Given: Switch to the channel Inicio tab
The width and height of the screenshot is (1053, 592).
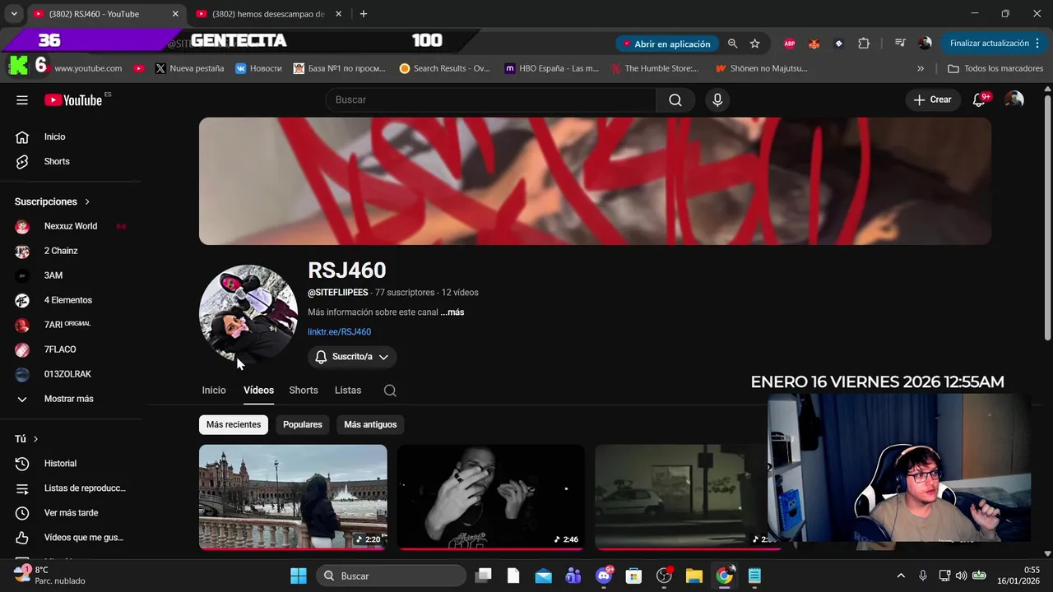Looking at the screenshot, I should pos(214,391).
